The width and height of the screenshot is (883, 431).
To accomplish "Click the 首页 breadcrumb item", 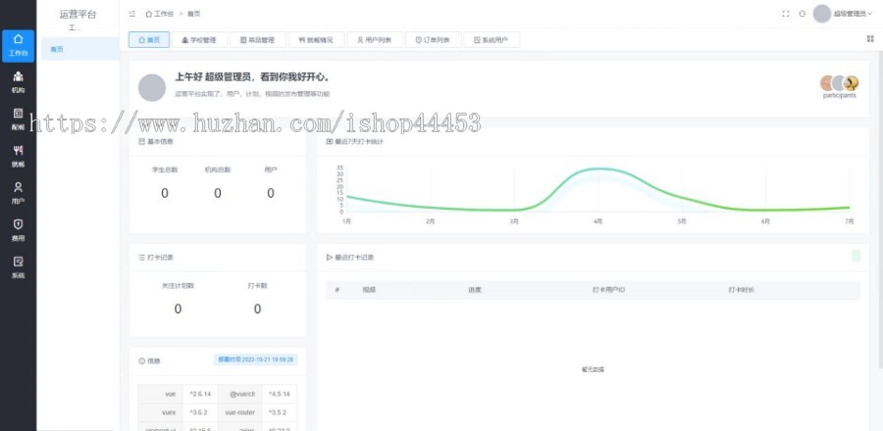I will (x=193, y=14).
